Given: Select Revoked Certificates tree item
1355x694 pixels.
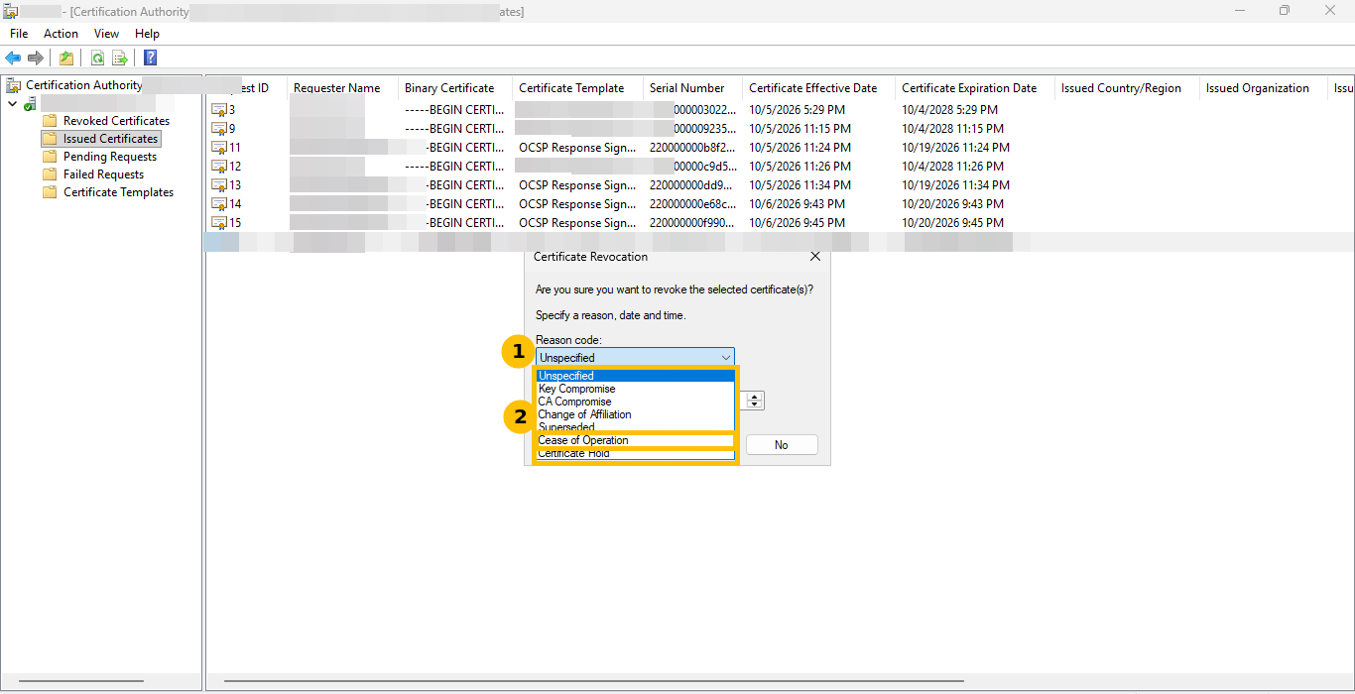Looking at the screenshot, I should point(116,121).
